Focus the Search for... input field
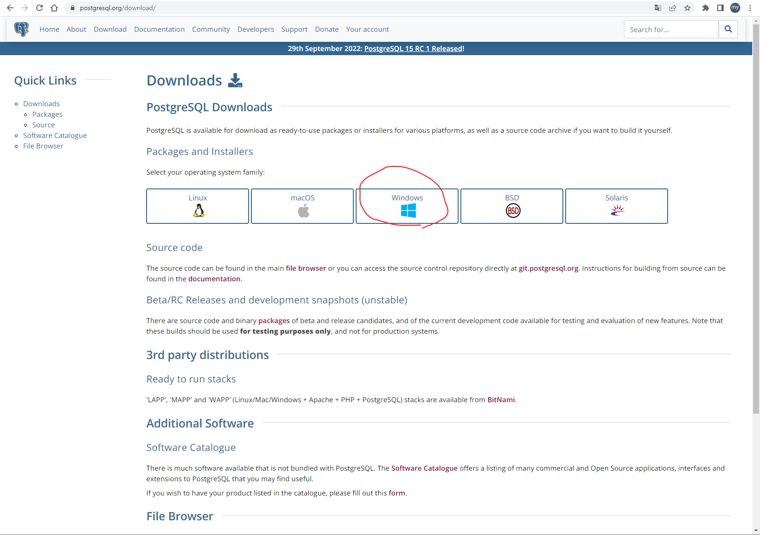The height and width of the screenshot is (535, 760). coord(671,29)
